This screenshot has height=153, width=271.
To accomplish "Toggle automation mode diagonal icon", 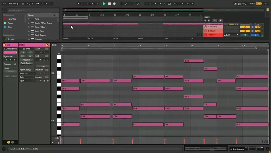I will tap(215, 21).
